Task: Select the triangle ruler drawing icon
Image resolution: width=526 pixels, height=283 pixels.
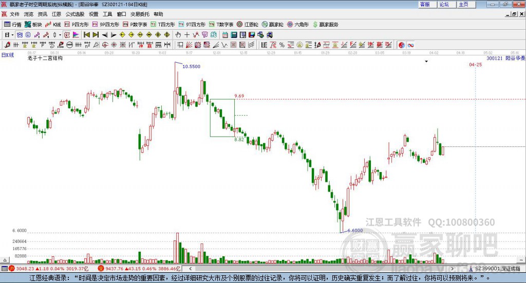Action: pos(96,45)
